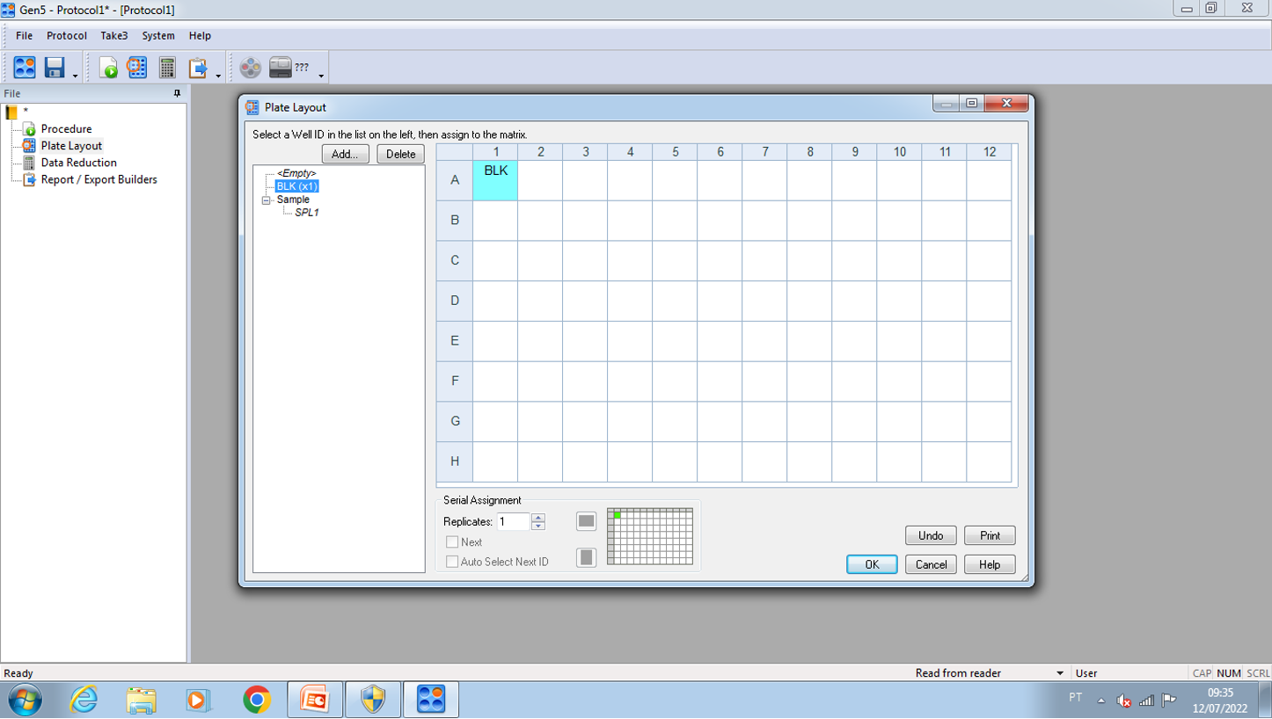Open Windows Explorer folder on taskbar
The height and width of the screenshot is (719, 1272).
141,700
